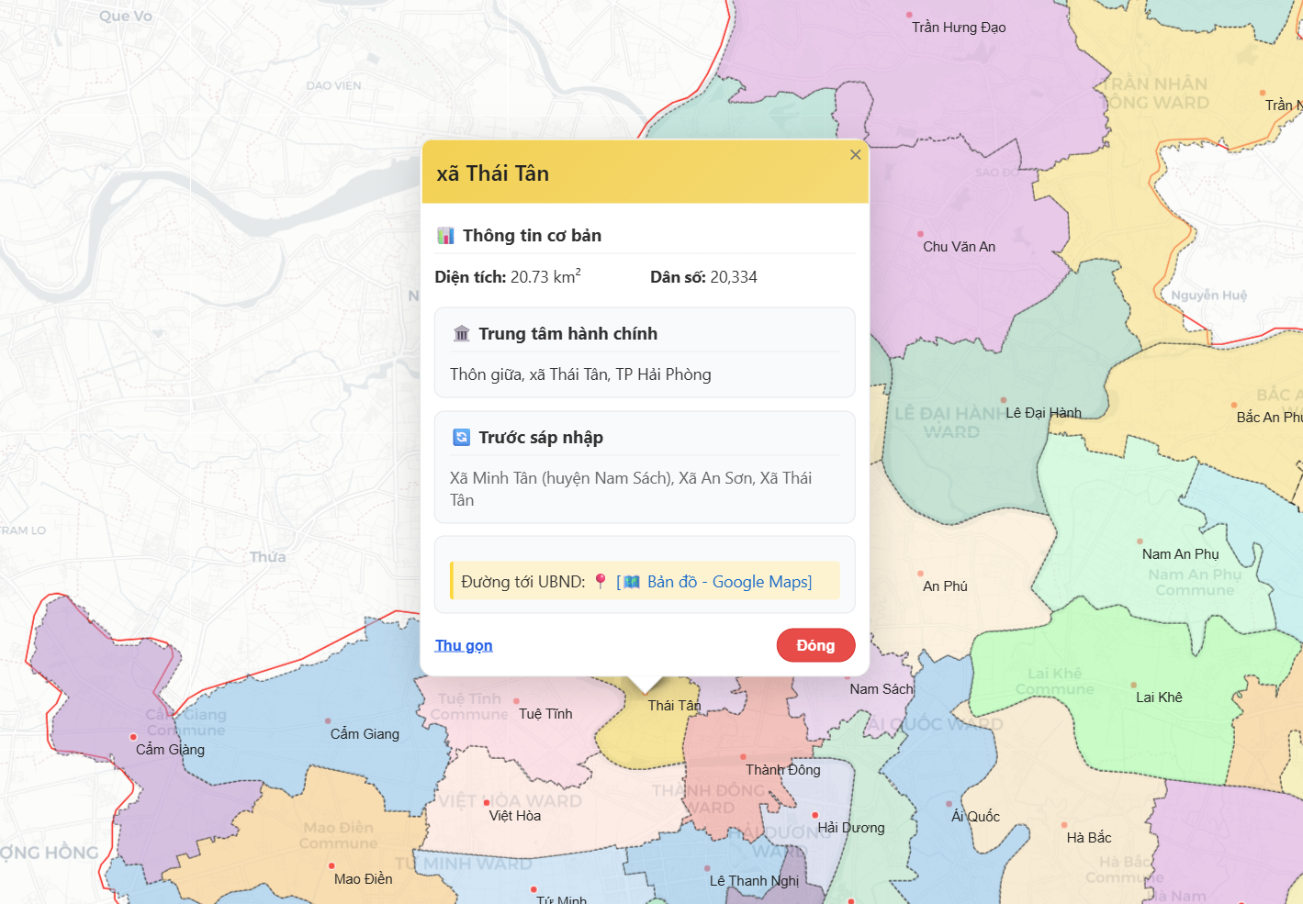Viewport: 1303px width, 904px height.
Task: Select the Chu Văn An marker dot
Action: point(920,234)
